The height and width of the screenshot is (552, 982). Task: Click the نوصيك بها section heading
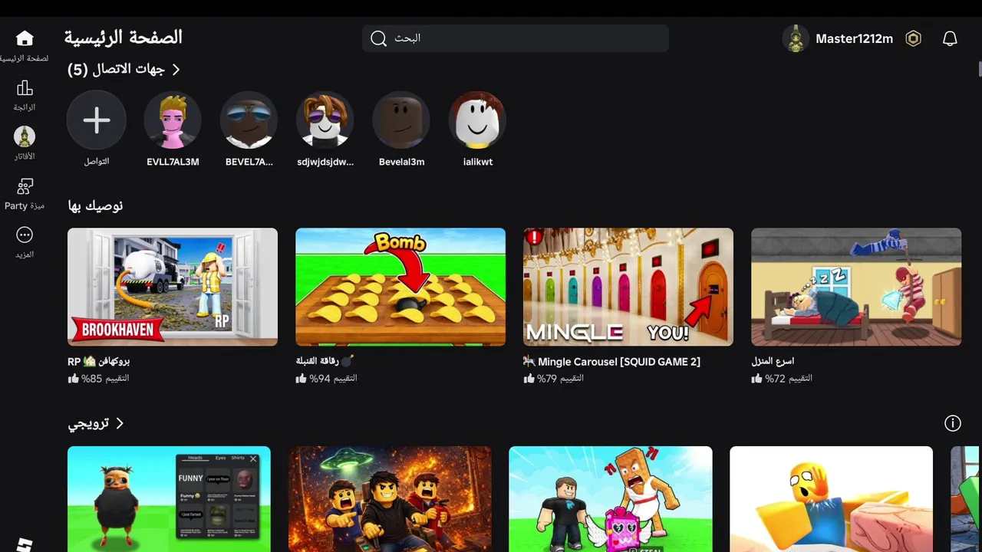[x=95, y=205]
